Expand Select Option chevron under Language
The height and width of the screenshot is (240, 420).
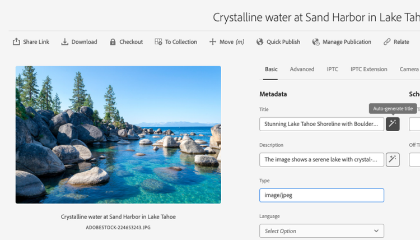point(376,231)
